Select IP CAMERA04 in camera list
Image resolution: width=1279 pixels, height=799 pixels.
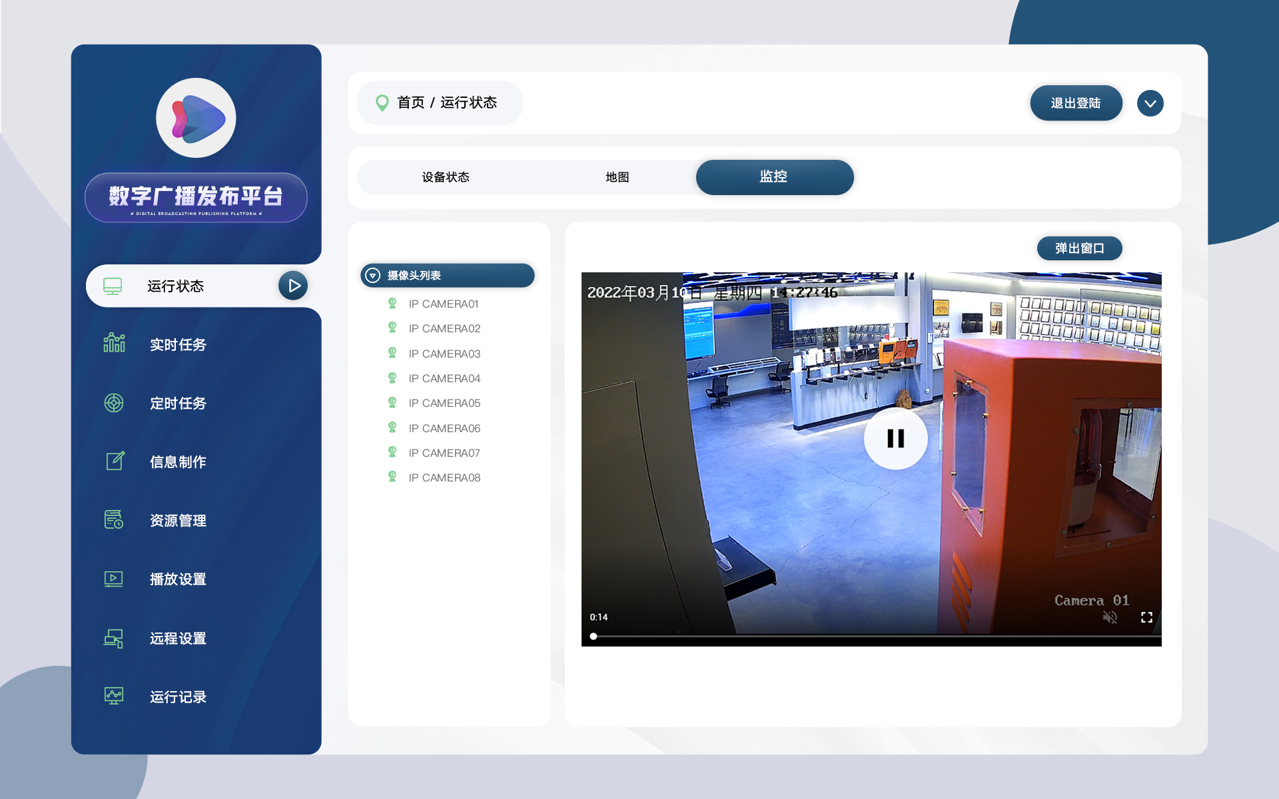point(444,378)
